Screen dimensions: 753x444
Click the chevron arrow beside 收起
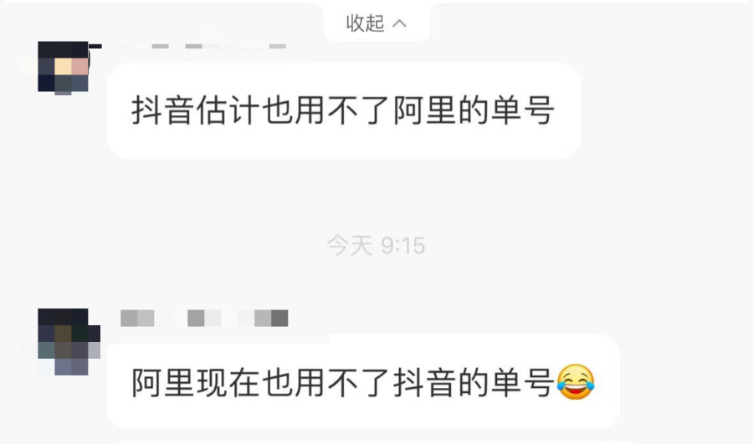tap(400, 23)
